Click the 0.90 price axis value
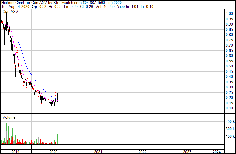 [x=229, y=24]
